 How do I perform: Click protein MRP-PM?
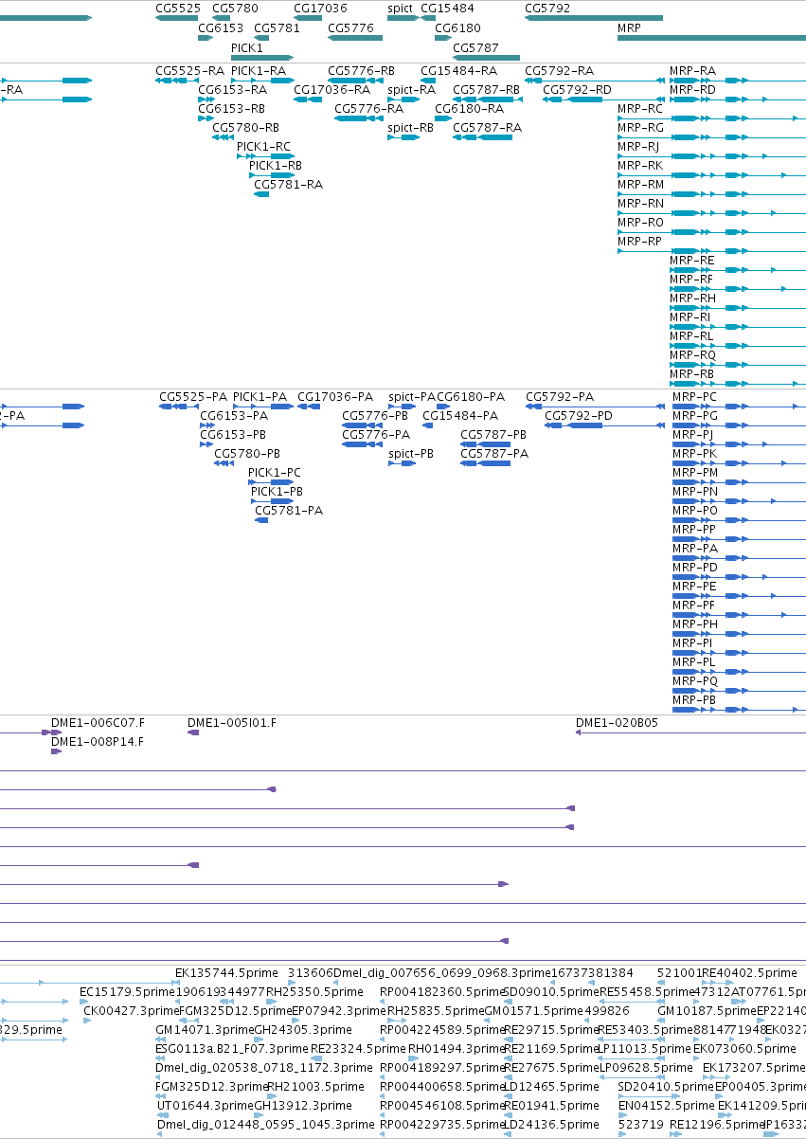(x=695, y=473)
